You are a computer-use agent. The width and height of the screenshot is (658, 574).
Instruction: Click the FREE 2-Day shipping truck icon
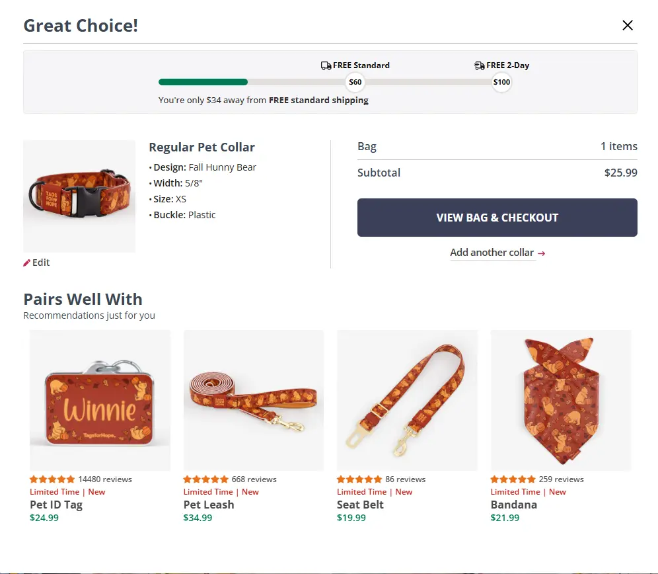(x=479, y=65)
